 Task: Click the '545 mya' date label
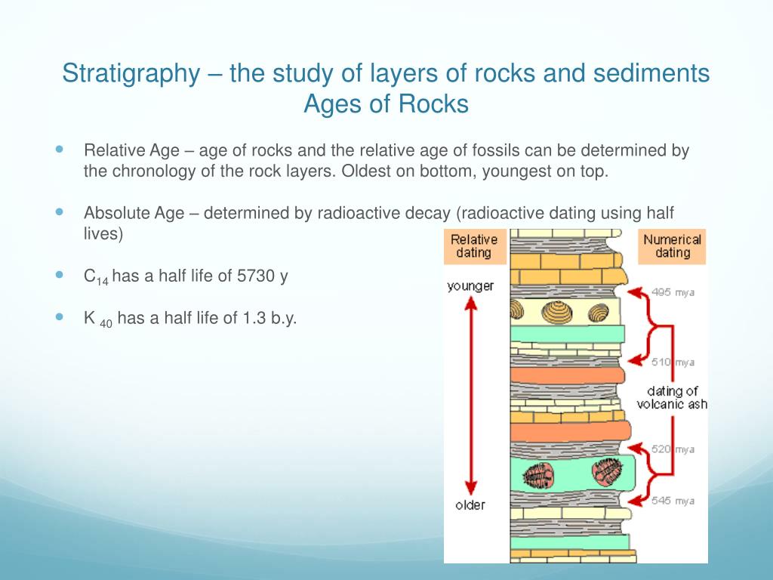pyautogui.click(x=673, y=501)
